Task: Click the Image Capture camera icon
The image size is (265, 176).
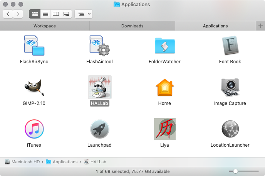Action: click(x=230, y=87)
